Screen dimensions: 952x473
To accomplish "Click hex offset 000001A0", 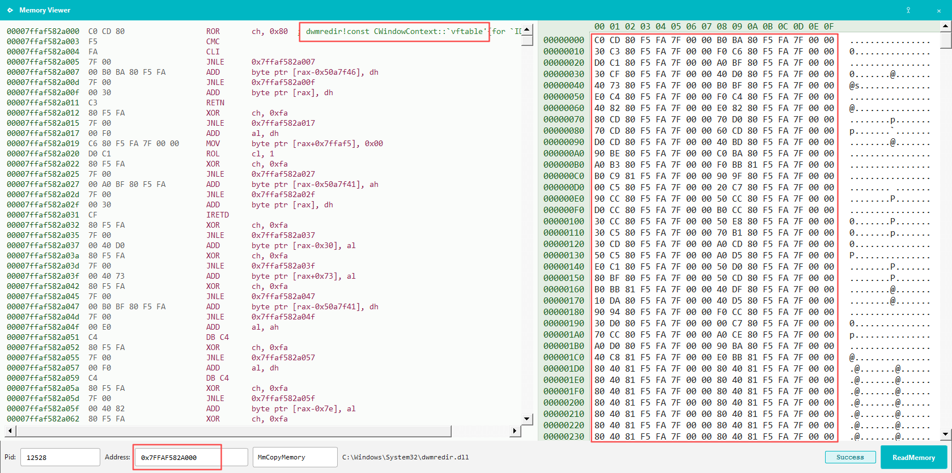I will 564,335.
